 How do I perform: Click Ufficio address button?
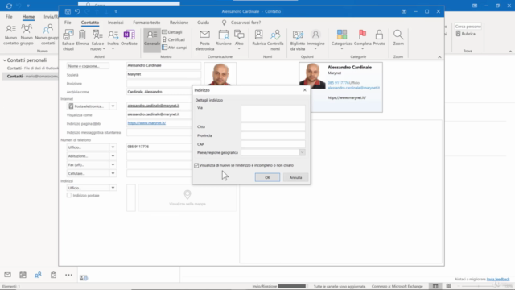[88, 188]
